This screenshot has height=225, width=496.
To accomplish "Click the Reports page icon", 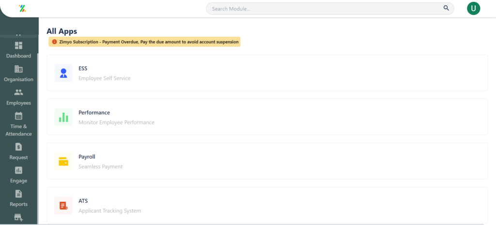I will [19, 194].
